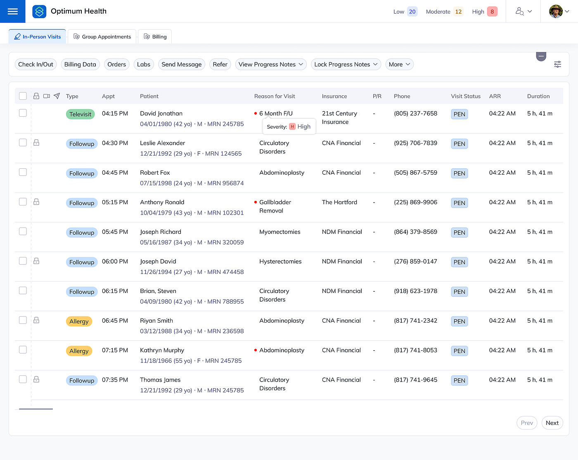The image size is (578, 460).
Task: Click the Optimum Health logo icon
Action: pos(39,12)
